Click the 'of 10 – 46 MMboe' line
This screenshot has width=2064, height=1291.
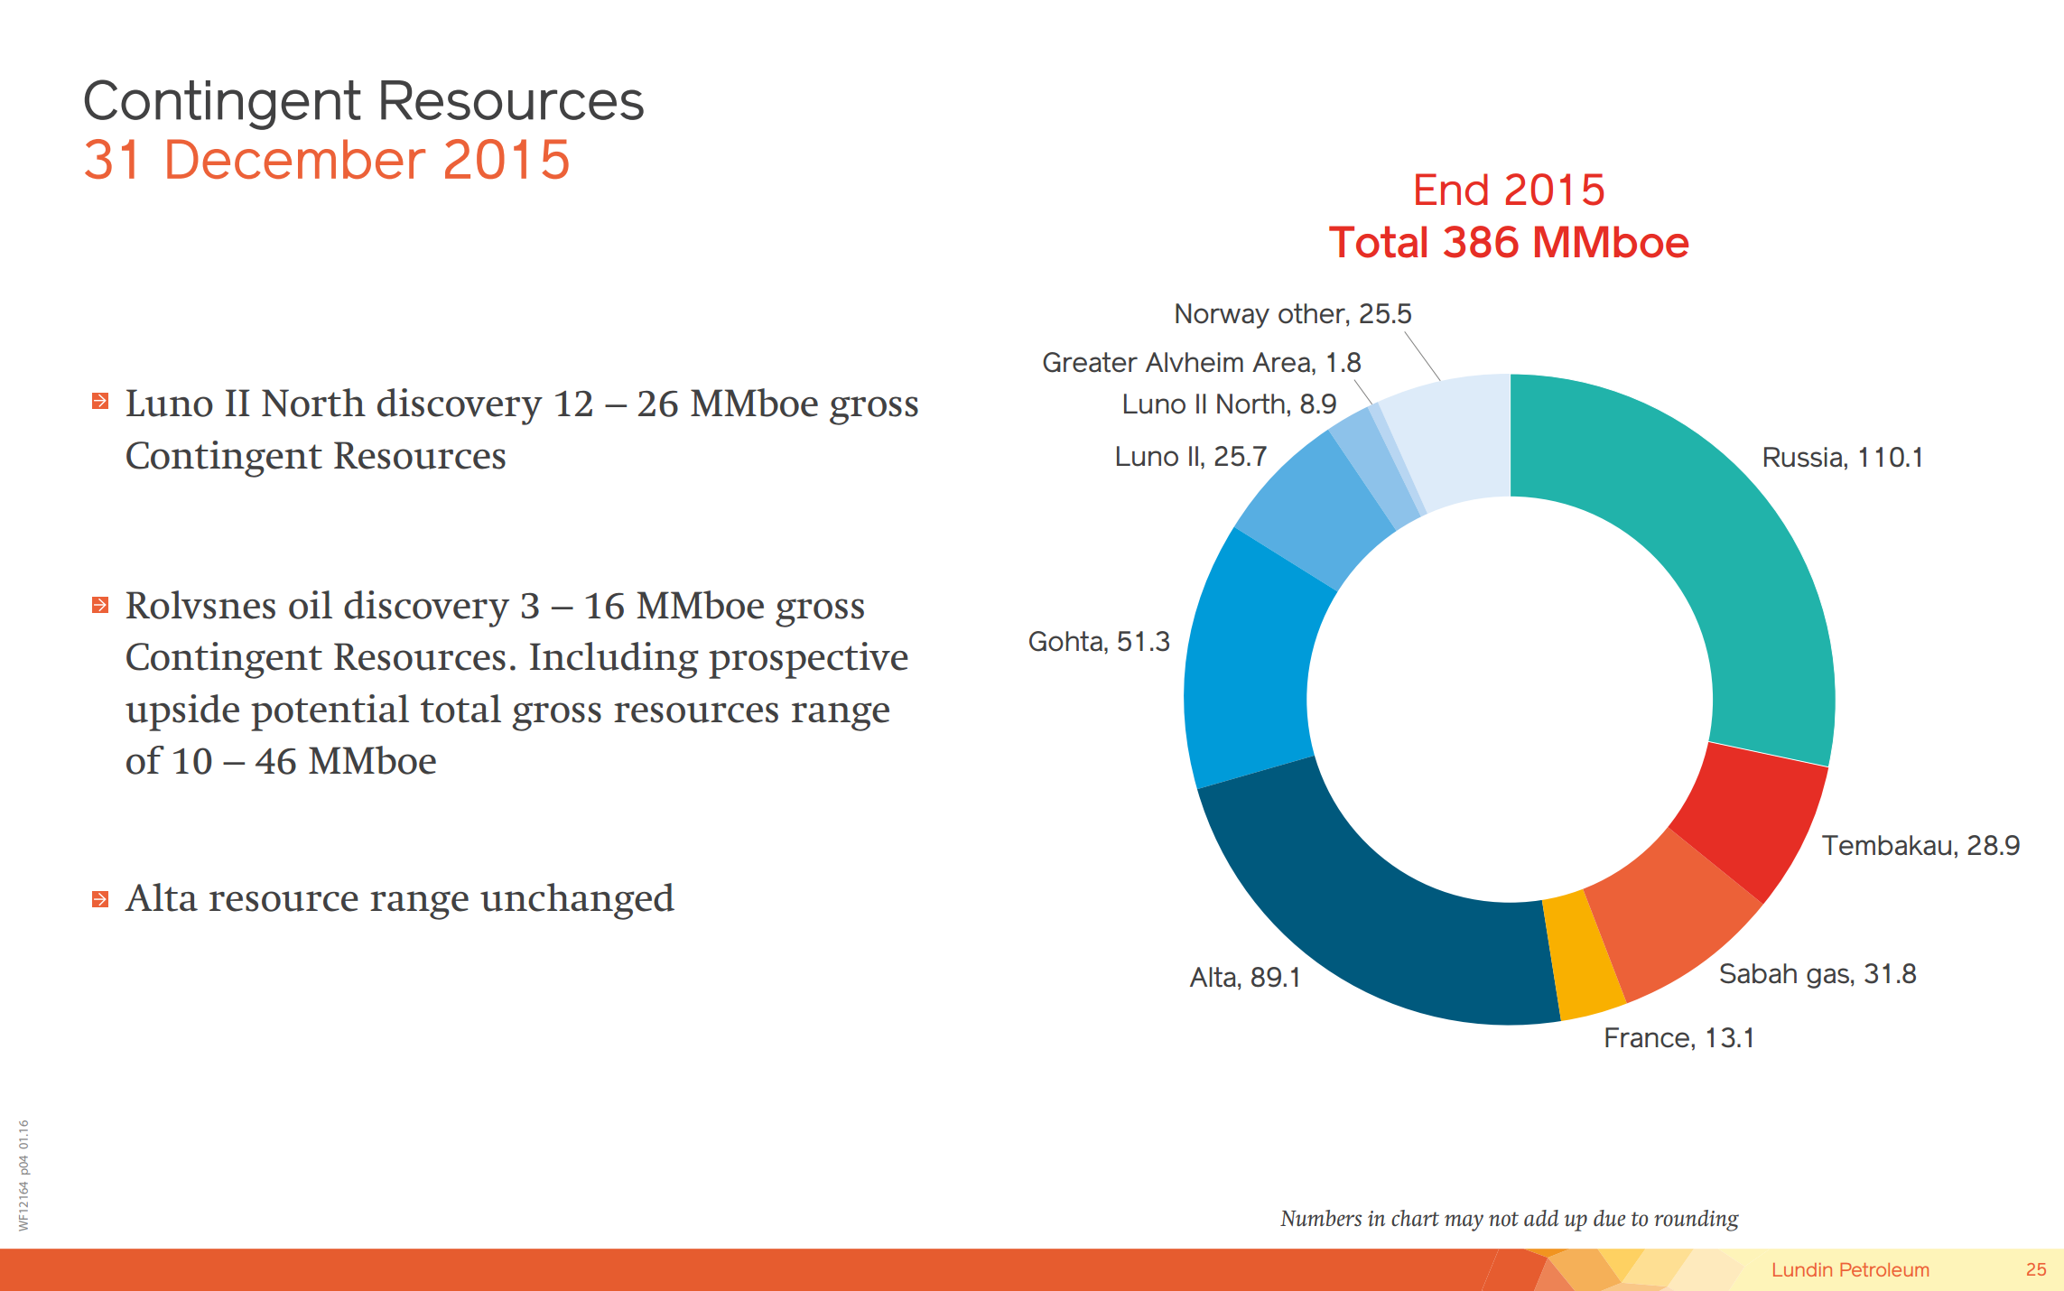(x=281, y=762)
